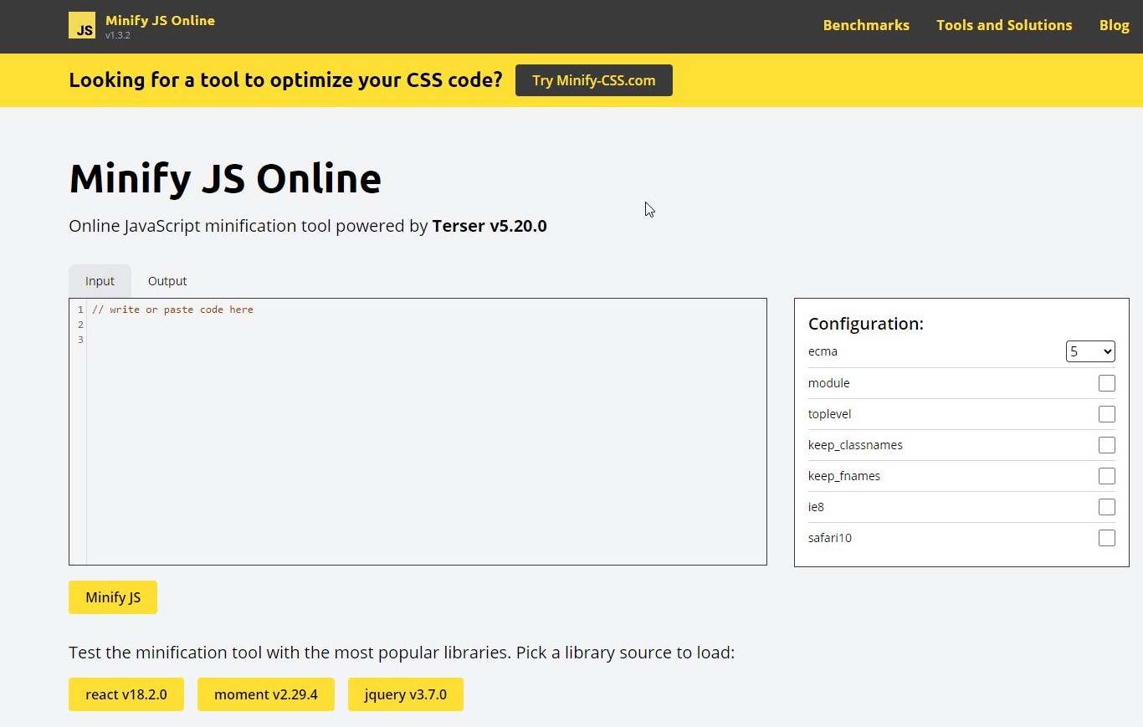Open the Minify JS Online home link
This screenshot has height=727, width=1143.
(160, 21)
